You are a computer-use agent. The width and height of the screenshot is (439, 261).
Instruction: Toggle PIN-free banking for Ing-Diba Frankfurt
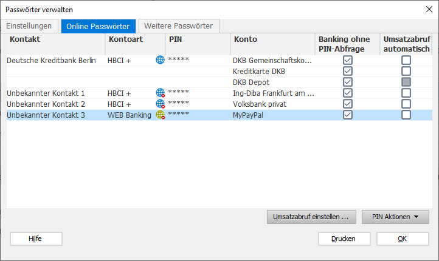(348, 93)
